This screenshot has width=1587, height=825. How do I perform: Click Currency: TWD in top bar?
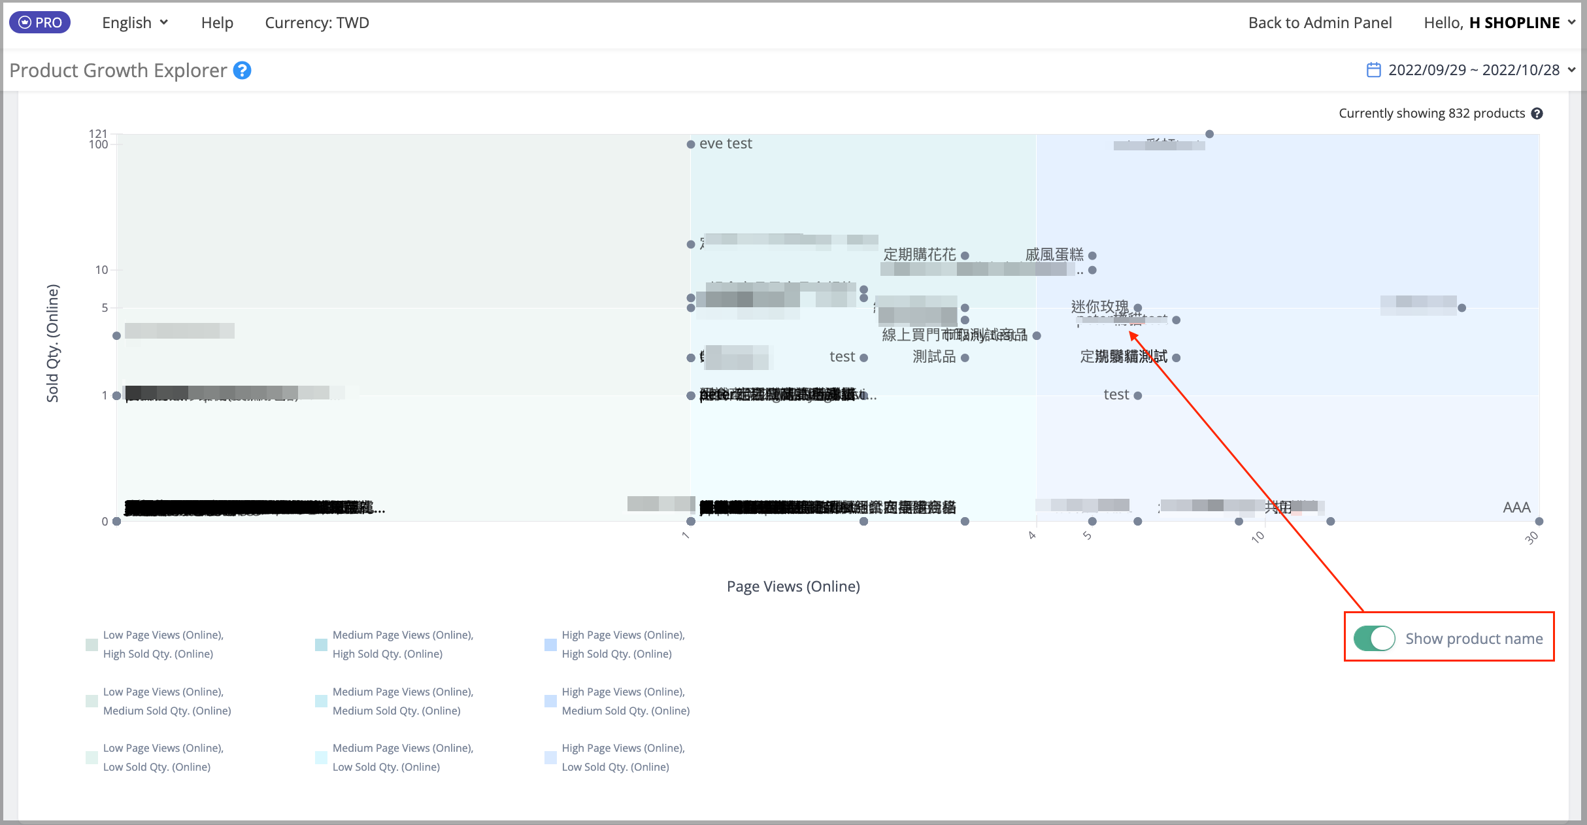click(317, 23)
